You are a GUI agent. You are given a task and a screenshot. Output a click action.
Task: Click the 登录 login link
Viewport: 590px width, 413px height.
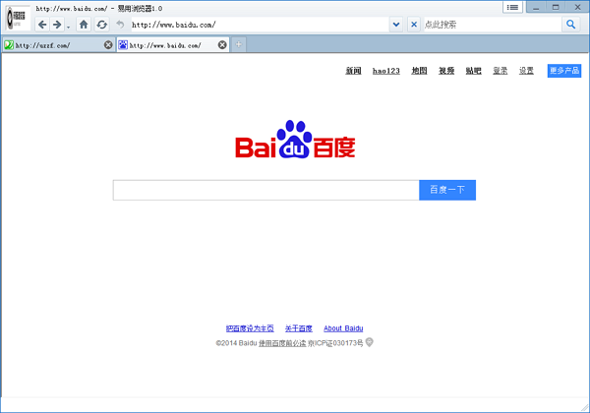tap(501, 71)
